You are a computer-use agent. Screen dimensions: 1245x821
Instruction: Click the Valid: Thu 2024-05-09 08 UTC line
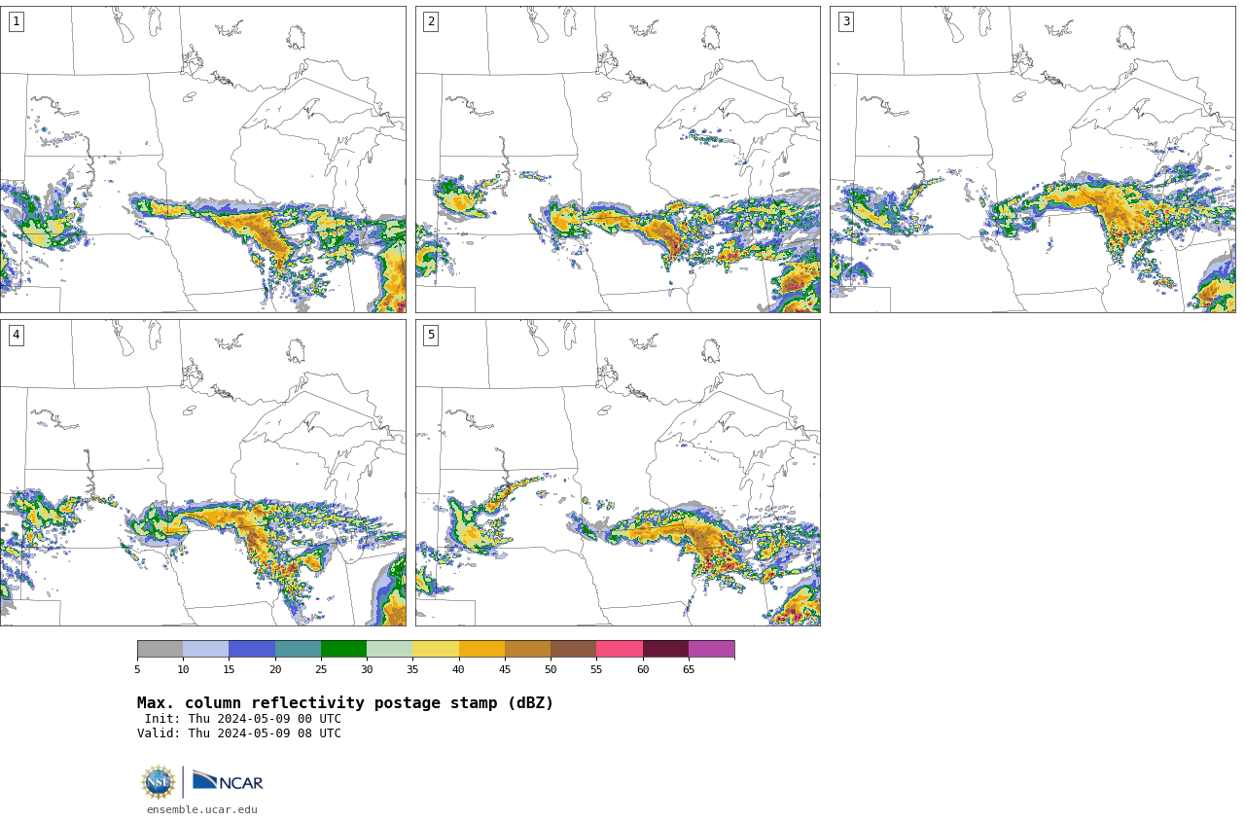click(x=239, y=733)
